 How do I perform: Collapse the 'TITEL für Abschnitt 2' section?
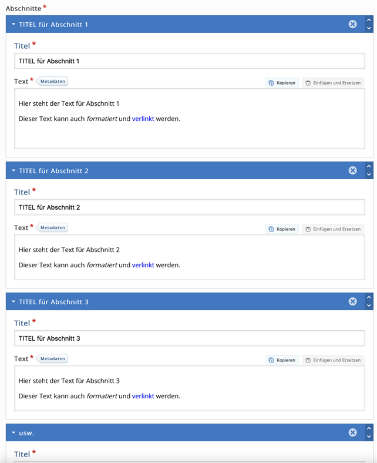pyautogui.click(x=14, y=170)
